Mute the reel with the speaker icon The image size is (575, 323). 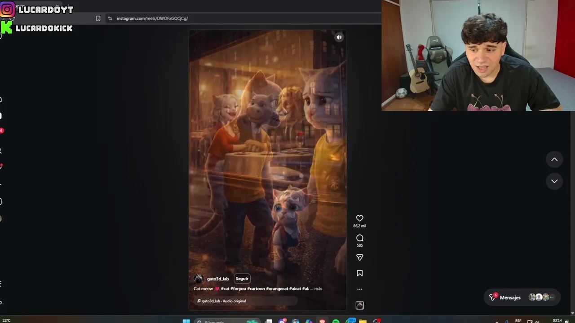point(339,37)
